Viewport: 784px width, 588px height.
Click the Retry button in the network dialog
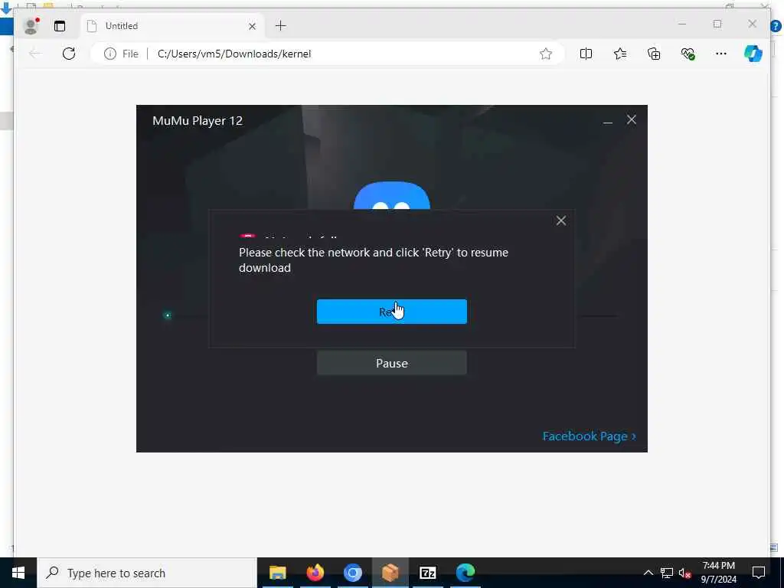tap(391, 312)
